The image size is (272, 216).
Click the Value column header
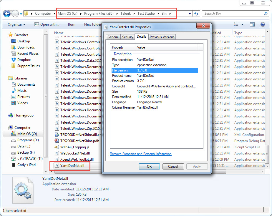tap(167, 47)
